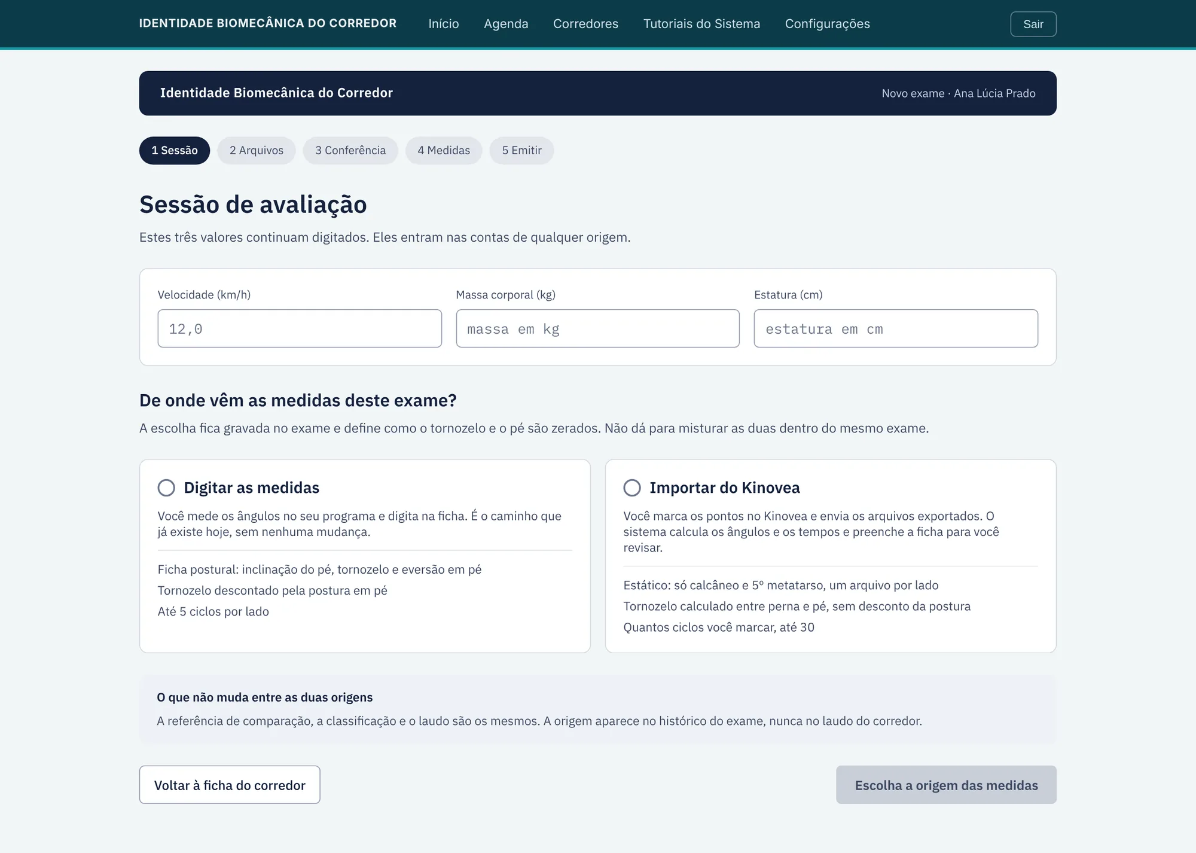Click 'Estático: só calcâneo e 5º metatarso' line

(x=781, y=585)
